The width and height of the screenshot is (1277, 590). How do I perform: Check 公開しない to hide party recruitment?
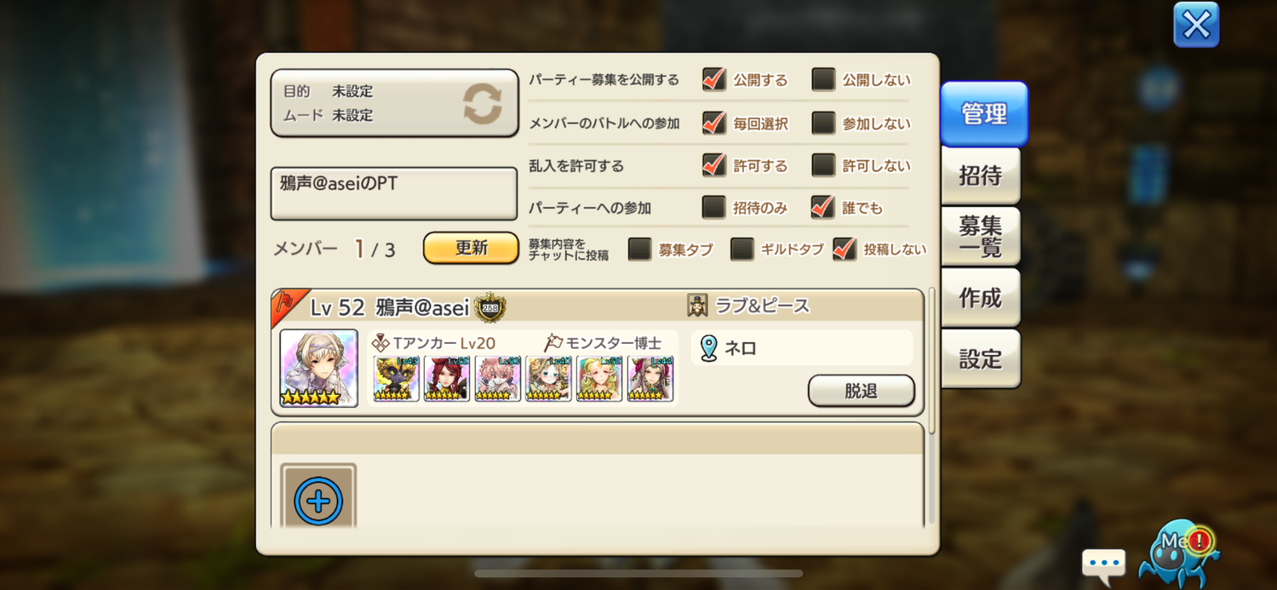(823, 80)
